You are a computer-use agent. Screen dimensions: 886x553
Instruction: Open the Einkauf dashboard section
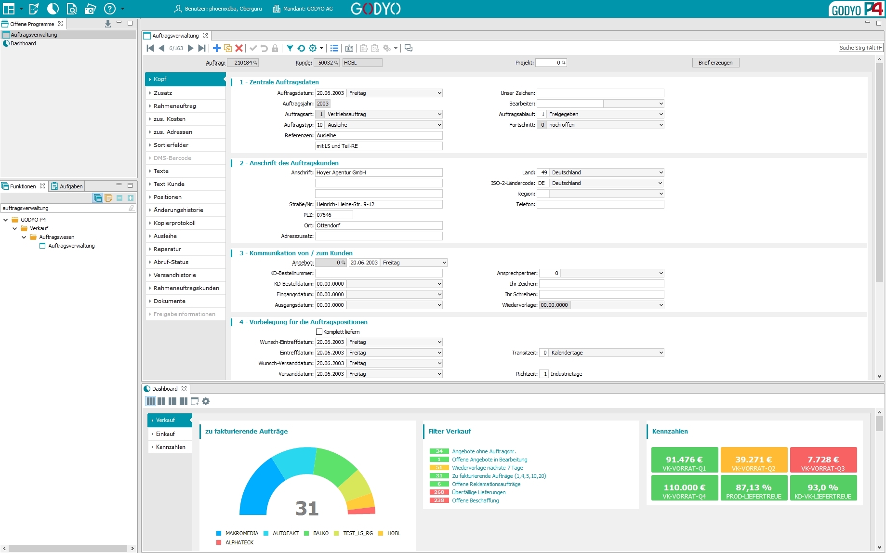[x=170, y=434]
